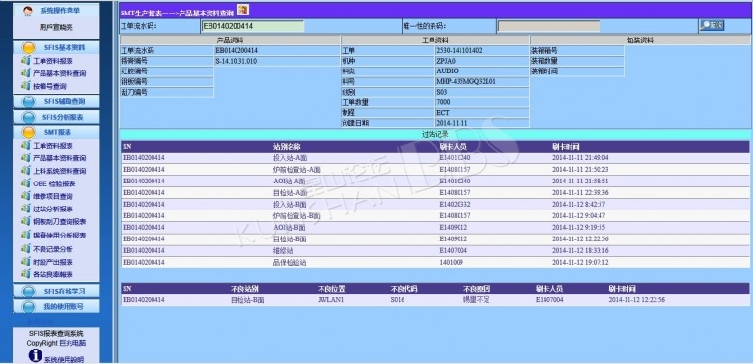Click the chart icon beside 按箱号查询

(26, 86)
